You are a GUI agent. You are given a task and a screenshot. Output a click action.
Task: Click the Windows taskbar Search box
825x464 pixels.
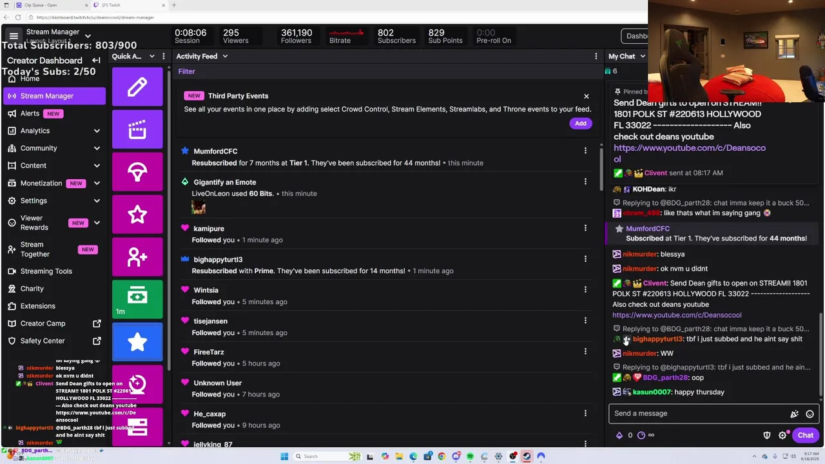[x=319, y=456]
